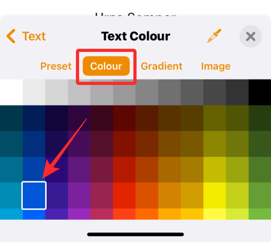271x242 pixels.
Task: Choose the light green swatch in bottom row
Action: (260, 214)
